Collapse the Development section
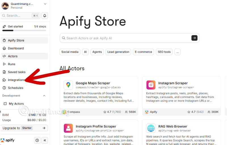The width and height of the screenshot is (227, 145). 44,96
